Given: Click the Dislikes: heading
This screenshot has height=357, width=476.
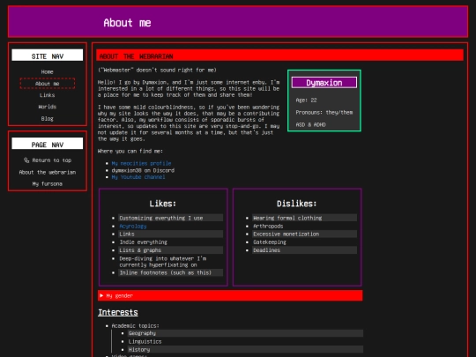Looking at the screenshot, I should pyautogui.click(x=296, y=204).
